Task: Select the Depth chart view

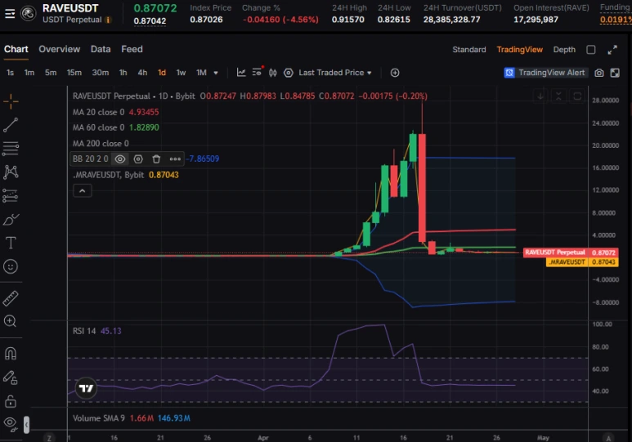Action: point(564,50)
